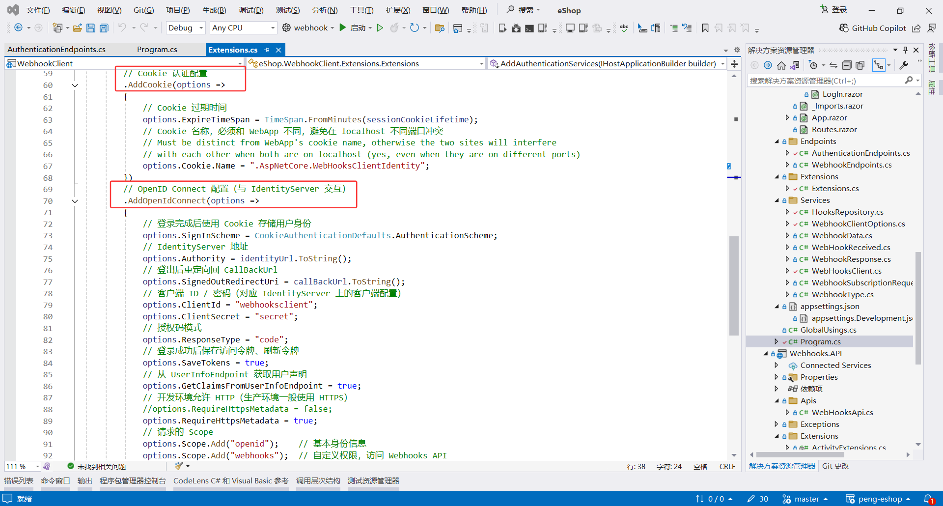
Task: Click the pending changes pencil indicator
Action: (x=758, y=499)
